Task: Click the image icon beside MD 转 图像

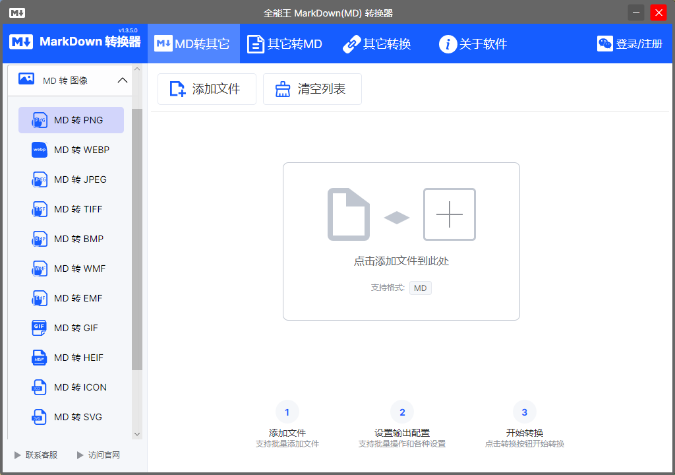Action: 26,79
